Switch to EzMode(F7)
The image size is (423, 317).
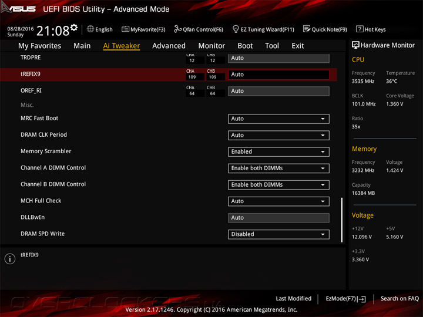[341, 298]
